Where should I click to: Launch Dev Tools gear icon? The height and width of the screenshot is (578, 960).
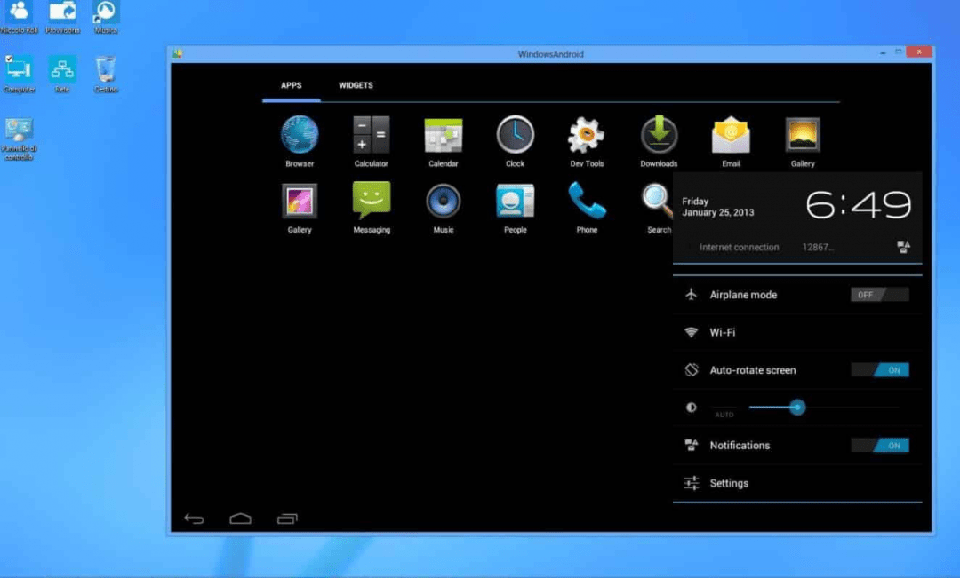point(587,136)
